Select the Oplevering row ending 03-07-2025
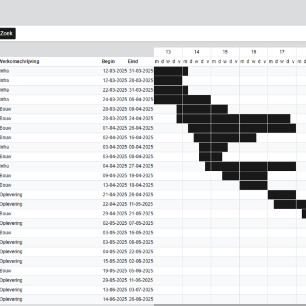 coord(153,290)
